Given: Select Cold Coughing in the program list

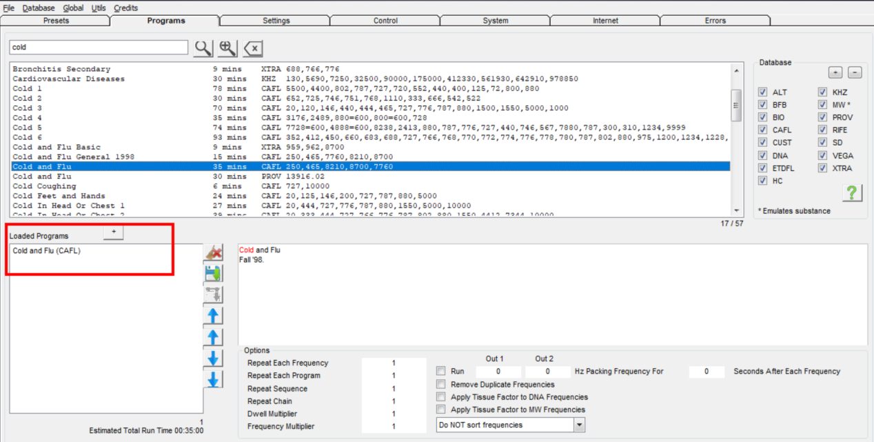Looking at the screenshot, I should (44, 186).
